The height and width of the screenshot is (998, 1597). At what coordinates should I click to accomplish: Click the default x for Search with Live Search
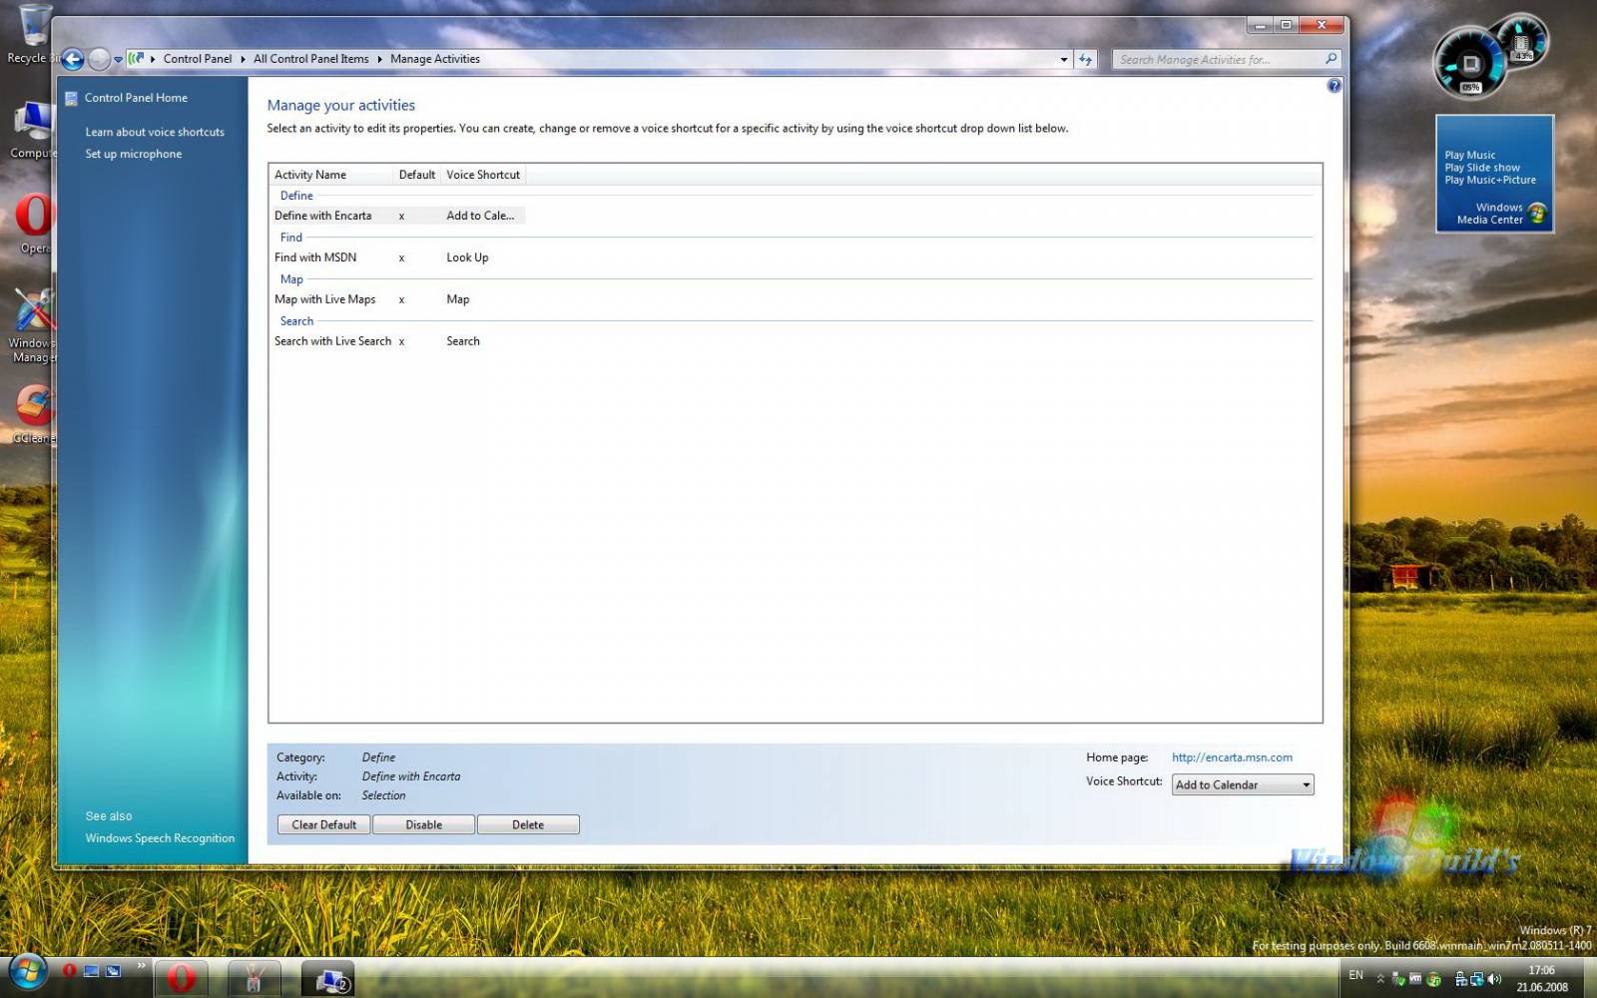[x=401, y=341]
